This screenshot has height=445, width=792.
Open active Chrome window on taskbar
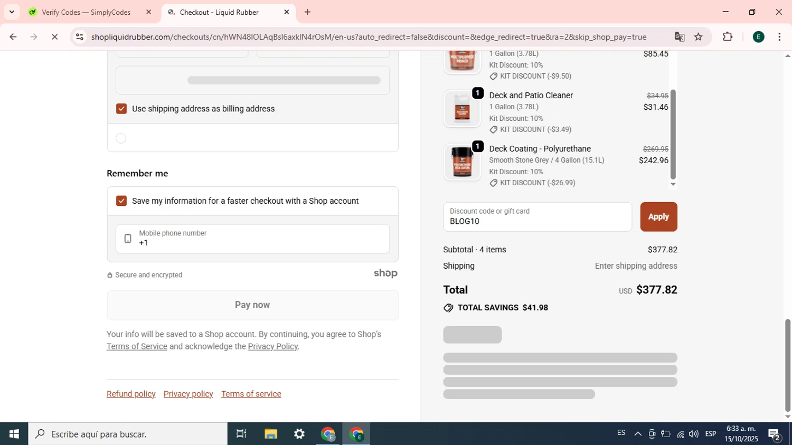356,434
